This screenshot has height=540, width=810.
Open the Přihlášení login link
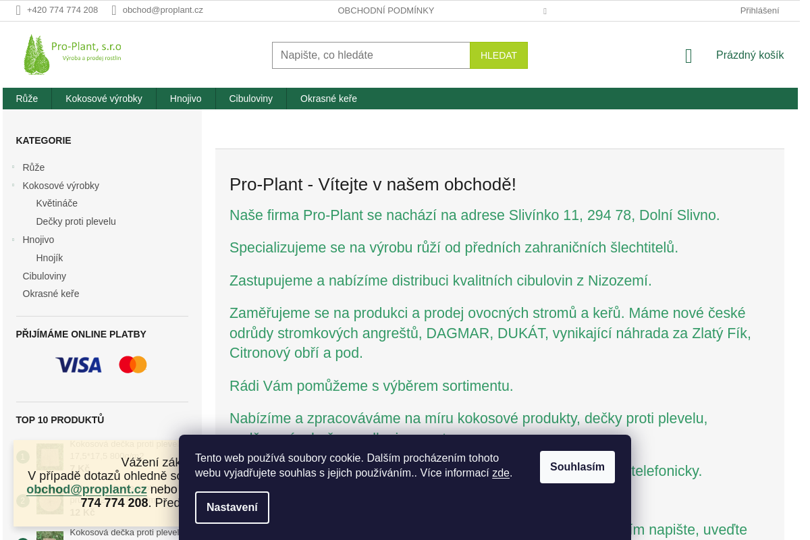[x=759, y=11]
